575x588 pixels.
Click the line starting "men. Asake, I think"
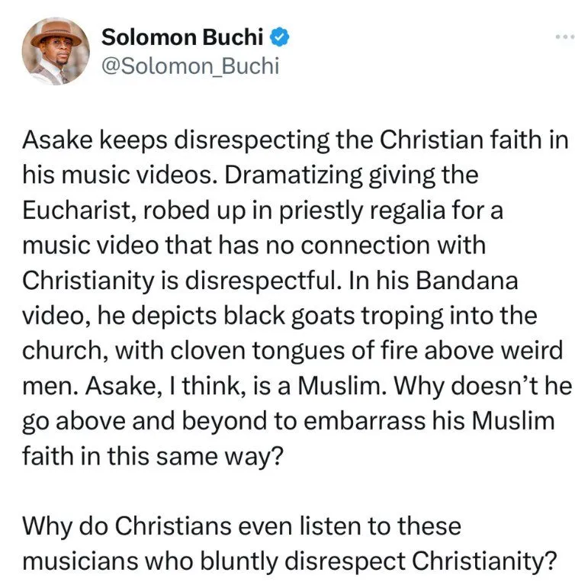coord(297,383)
